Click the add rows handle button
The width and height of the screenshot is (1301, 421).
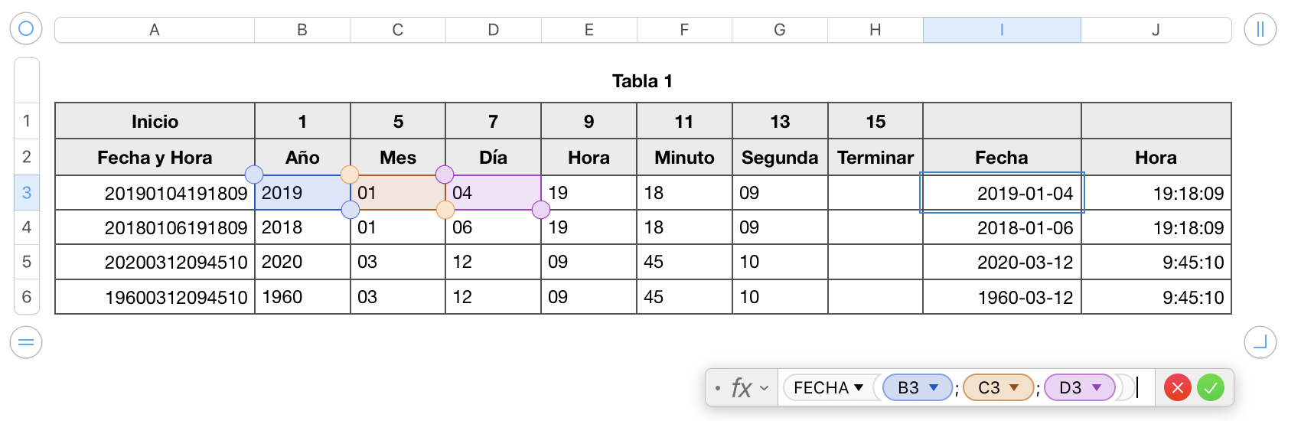pos(26,342)
